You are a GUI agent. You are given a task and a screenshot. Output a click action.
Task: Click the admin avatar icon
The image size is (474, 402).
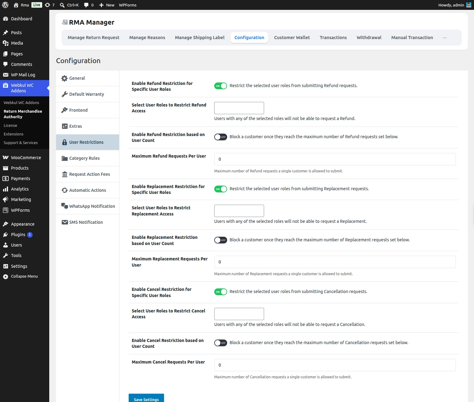(469, 5)
